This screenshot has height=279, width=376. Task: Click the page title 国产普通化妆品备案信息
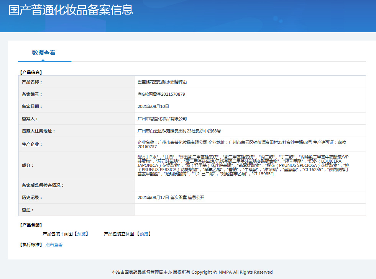[71, 10]
